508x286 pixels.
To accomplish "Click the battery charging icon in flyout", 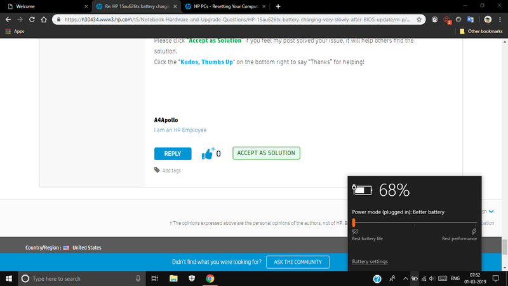I will coord(362,190).
